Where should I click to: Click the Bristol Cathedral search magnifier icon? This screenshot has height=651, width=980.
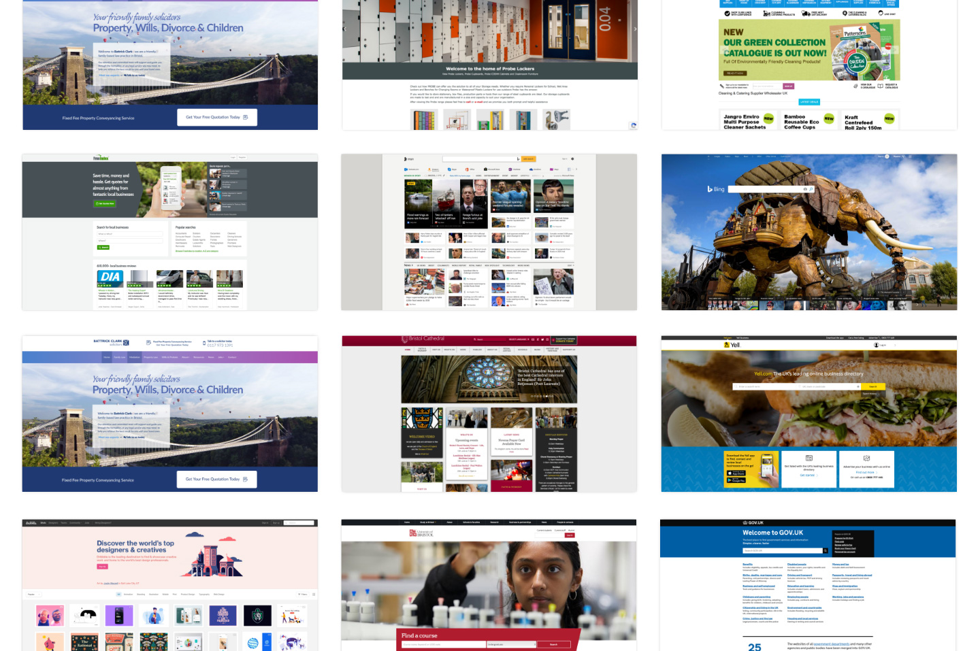tap(475, 339)
